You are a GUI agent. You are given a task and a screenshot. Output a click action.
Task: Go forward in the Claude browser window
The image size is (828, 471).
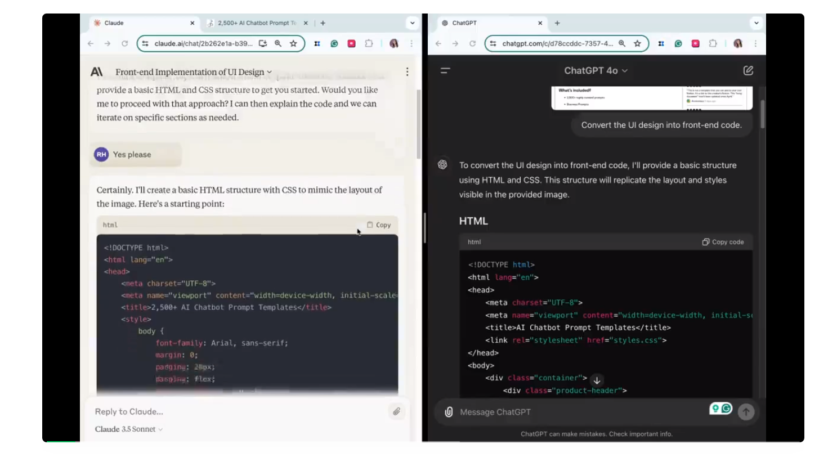point(108,43)
